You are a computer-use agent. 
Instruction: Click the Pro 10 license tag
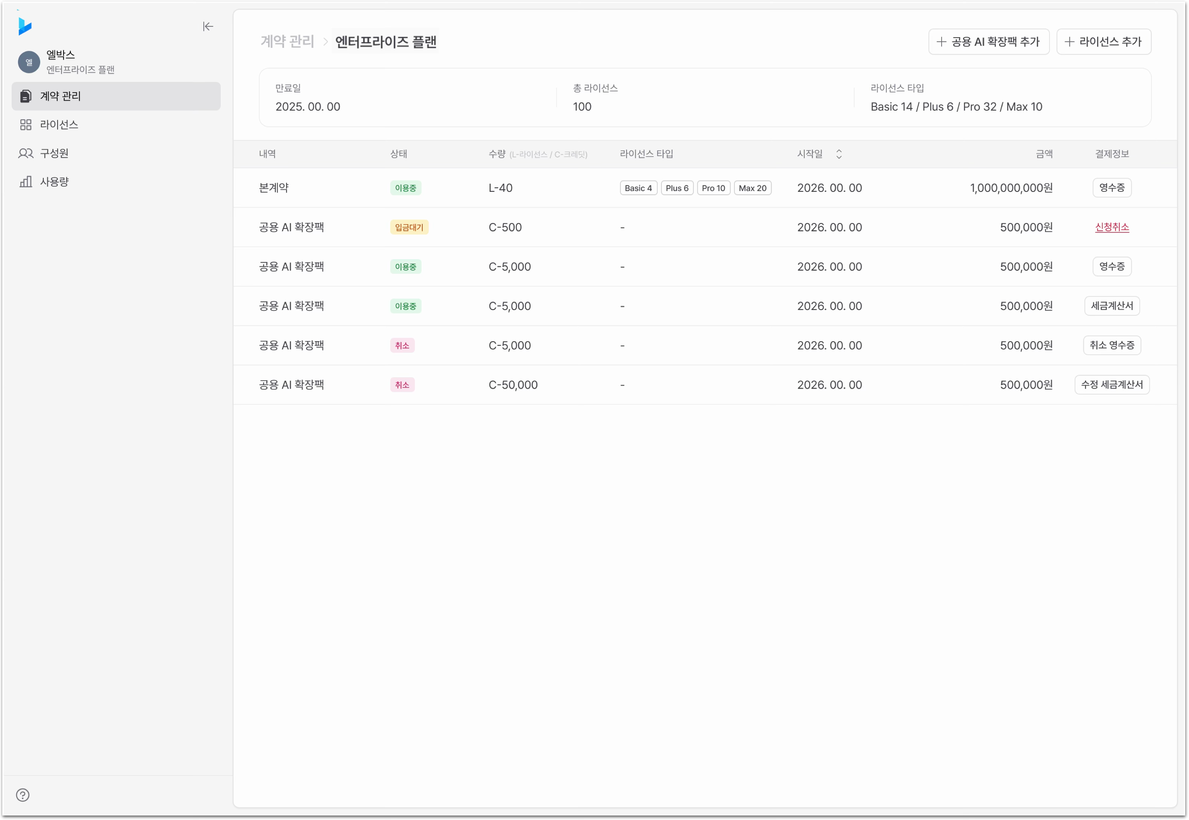click(x=713, y=188)
